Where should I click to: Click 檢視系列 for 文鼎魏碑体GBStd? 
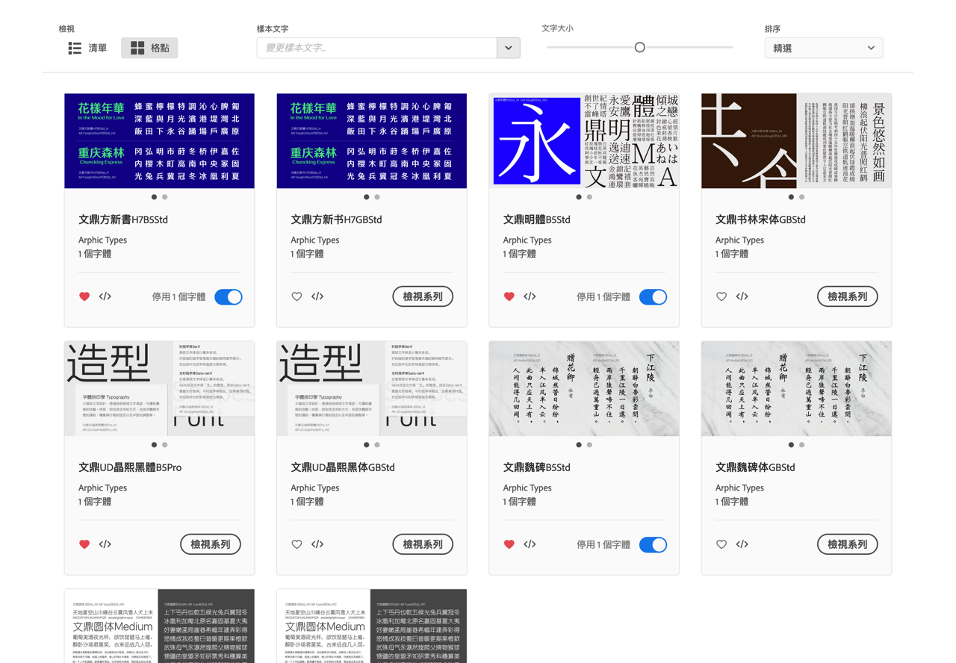[847, 544]
